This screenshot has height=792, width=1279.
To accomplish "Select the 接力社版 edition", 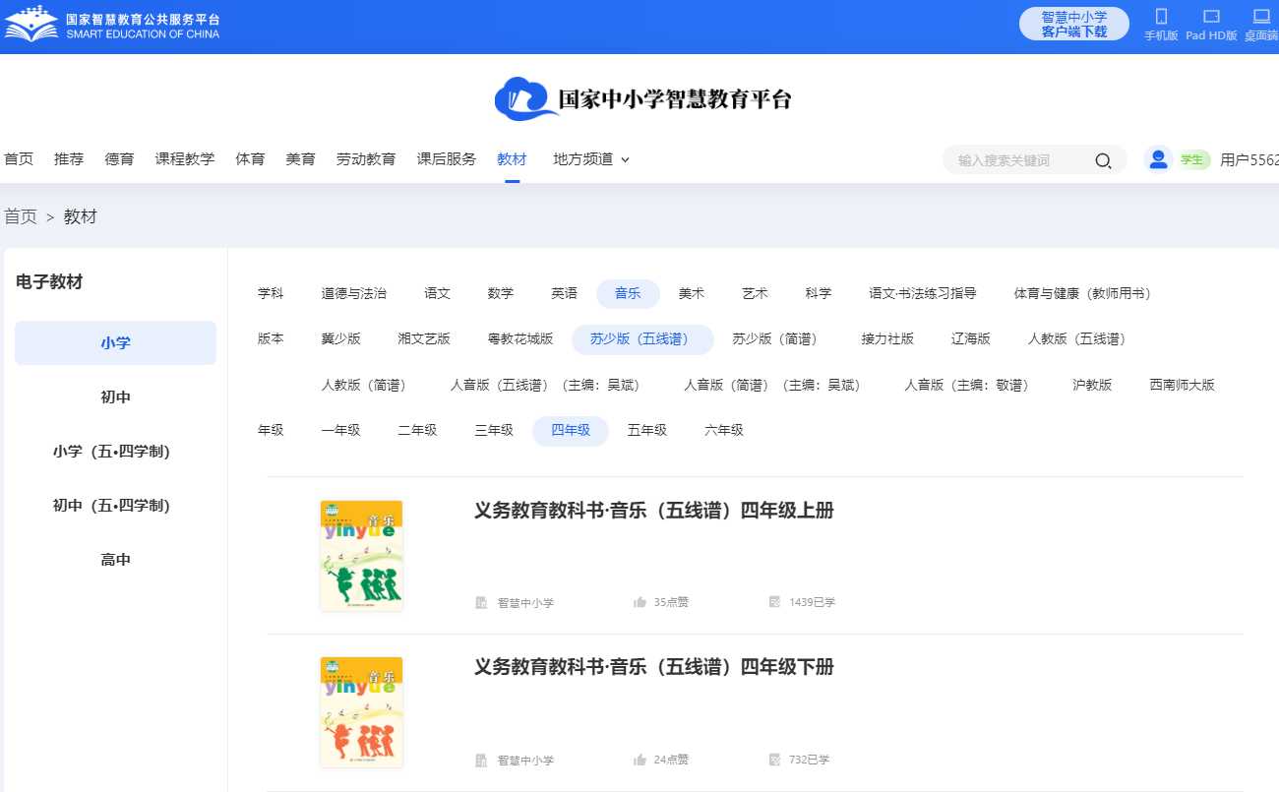I will (x=887, y=338).
